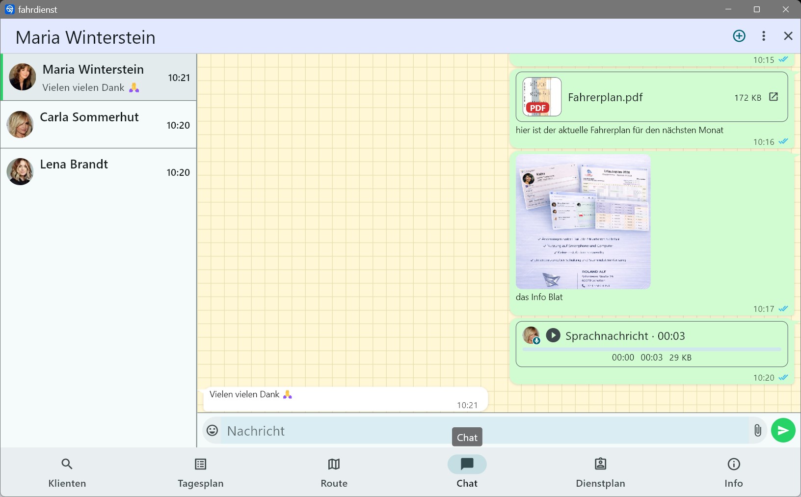The width and height of the screenshot is (801, 497).
Task: Attach a file with the paperclip icon
Action: 757,430
